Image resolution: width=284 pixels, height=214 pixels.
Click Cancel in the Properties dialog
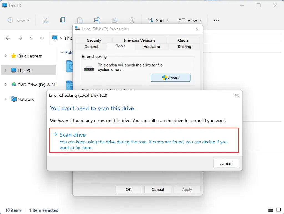coord(158,190)
